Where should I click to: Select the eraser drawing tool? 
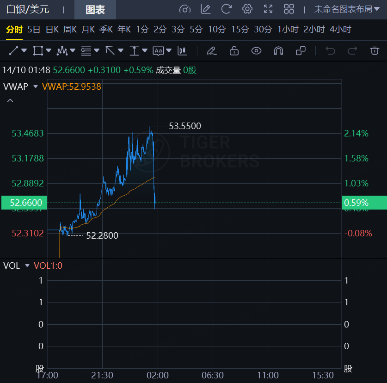pyautogui.click(x=212, y=50)
